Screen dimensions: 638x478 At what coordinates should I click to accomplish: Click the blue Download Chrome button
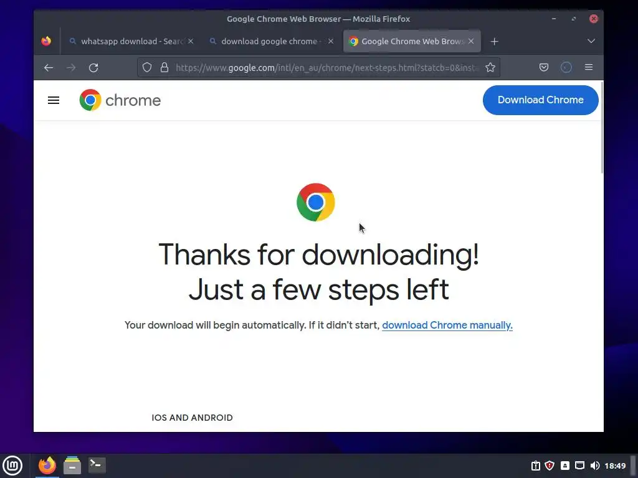[540, 100]
